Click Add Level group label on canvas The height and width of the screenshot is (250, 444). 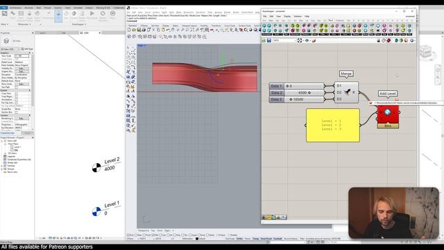pyautogui.click(x=388, y=94)
